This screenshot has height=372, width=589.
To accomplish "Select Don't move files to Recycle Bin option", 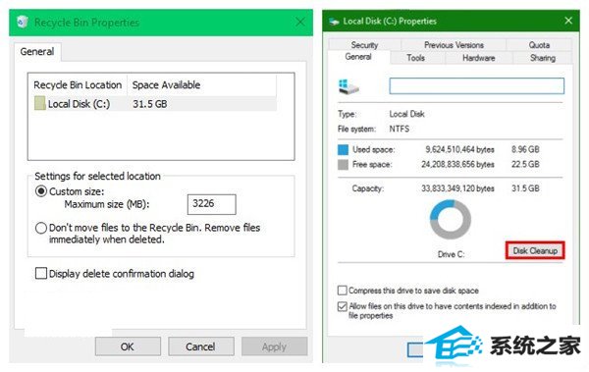I will pyautogui.click(x=41, y=228).
